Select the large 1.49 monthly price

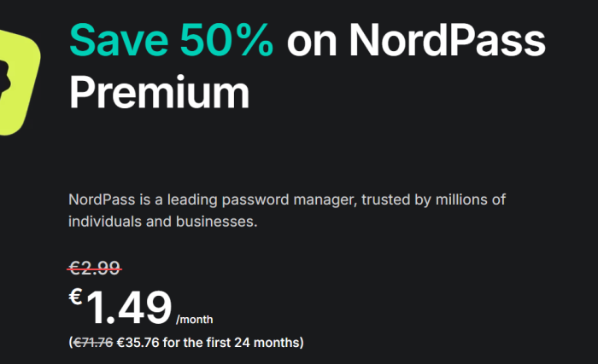click(128, 308)
